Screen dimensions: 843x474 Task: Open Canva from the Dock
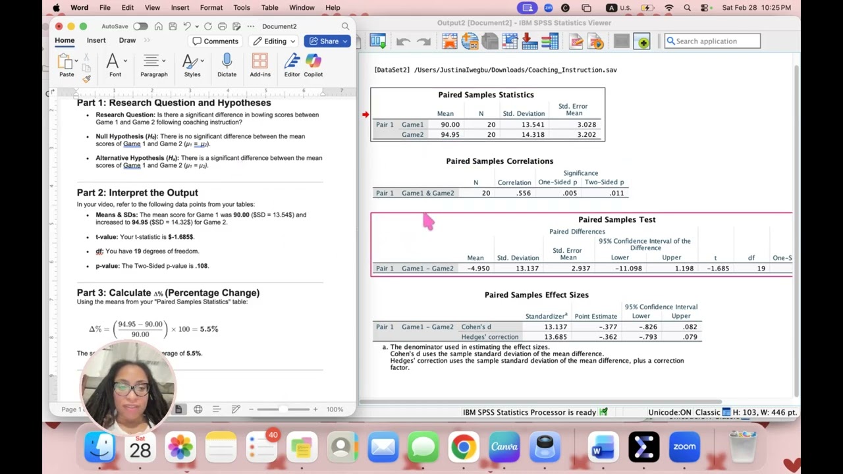[504, 447]
